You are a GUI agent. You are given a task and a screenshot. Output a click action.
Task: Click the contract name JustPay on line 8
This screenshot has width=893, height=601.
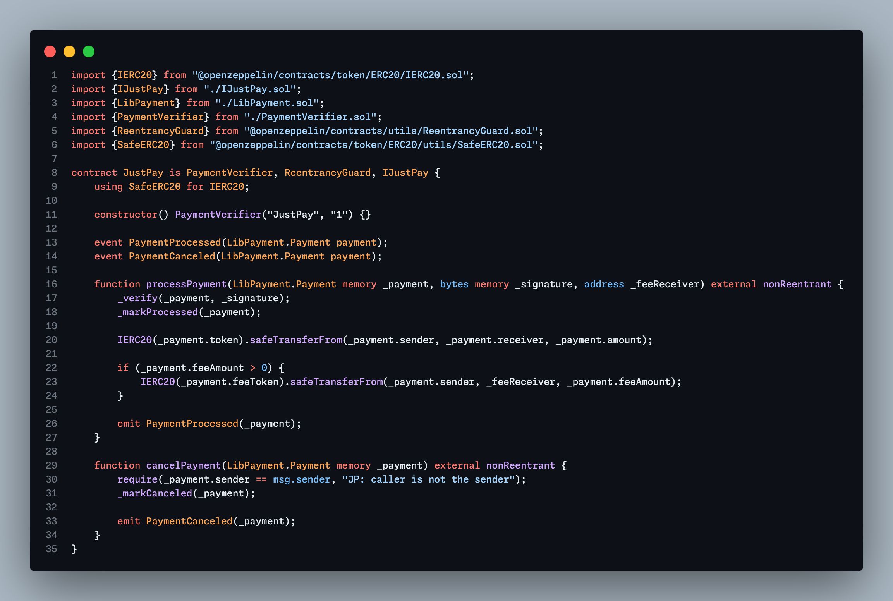pos(143,173)
